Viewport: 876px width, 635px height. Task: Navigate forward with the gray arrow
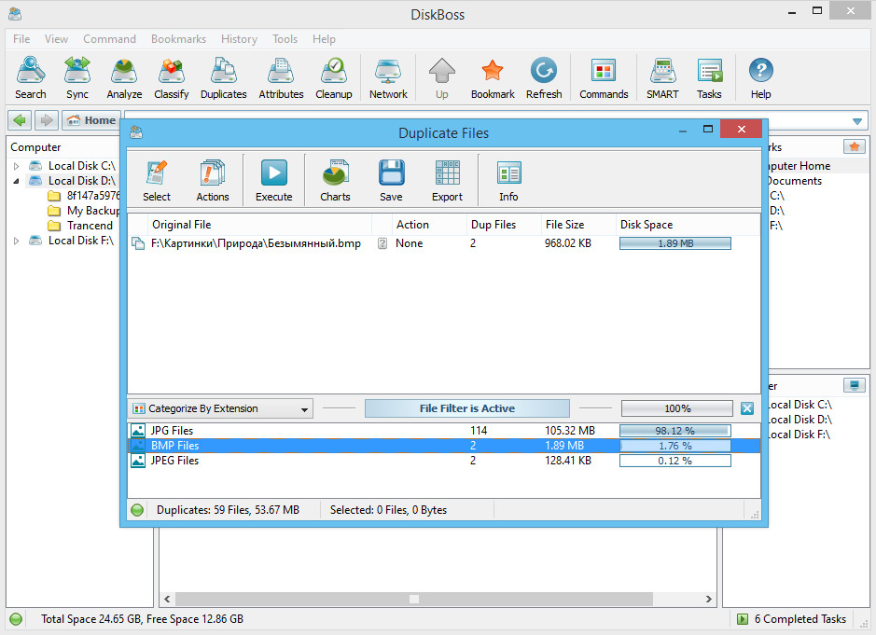(x=47, y=120)
